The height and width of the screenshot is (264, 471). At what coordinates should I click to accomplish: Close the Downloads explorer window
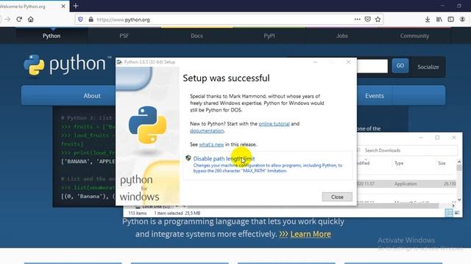(x=454, y=137)
